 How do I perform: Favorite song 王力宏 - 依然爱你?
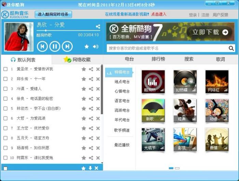[84, 128]
